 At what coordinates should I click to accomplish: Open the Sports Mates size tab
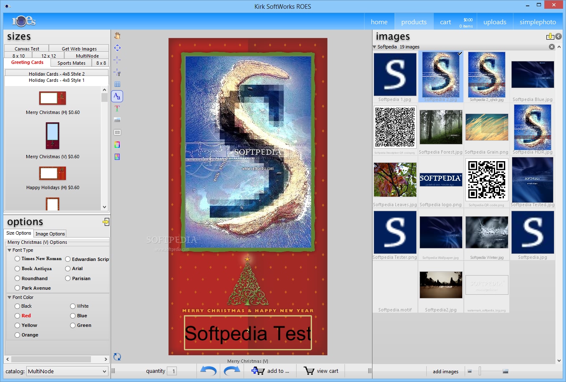71,63
